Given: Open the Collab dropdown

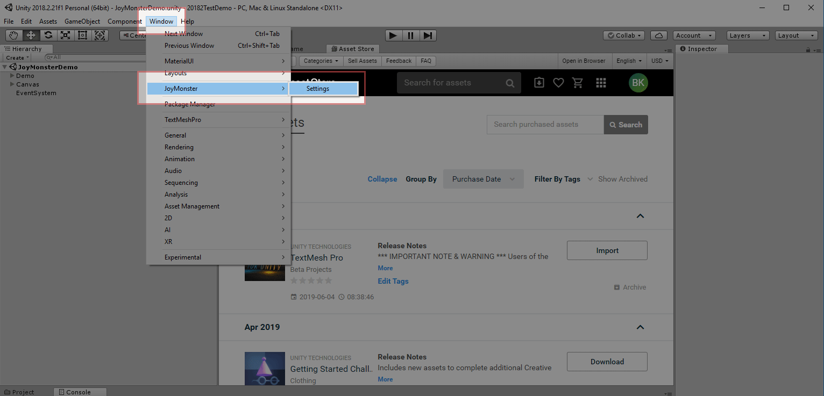Looking at the screenshot, I should click(x=624, y=35).
